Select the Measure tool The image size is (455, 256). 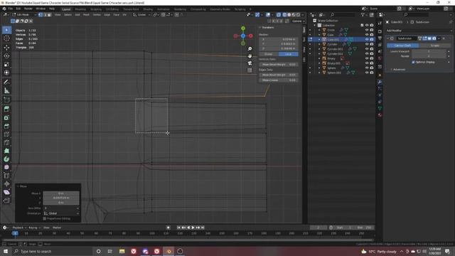(6, 90)
